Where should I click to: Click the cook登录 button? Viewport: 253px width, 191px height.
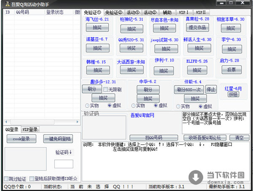click(21, 139)
